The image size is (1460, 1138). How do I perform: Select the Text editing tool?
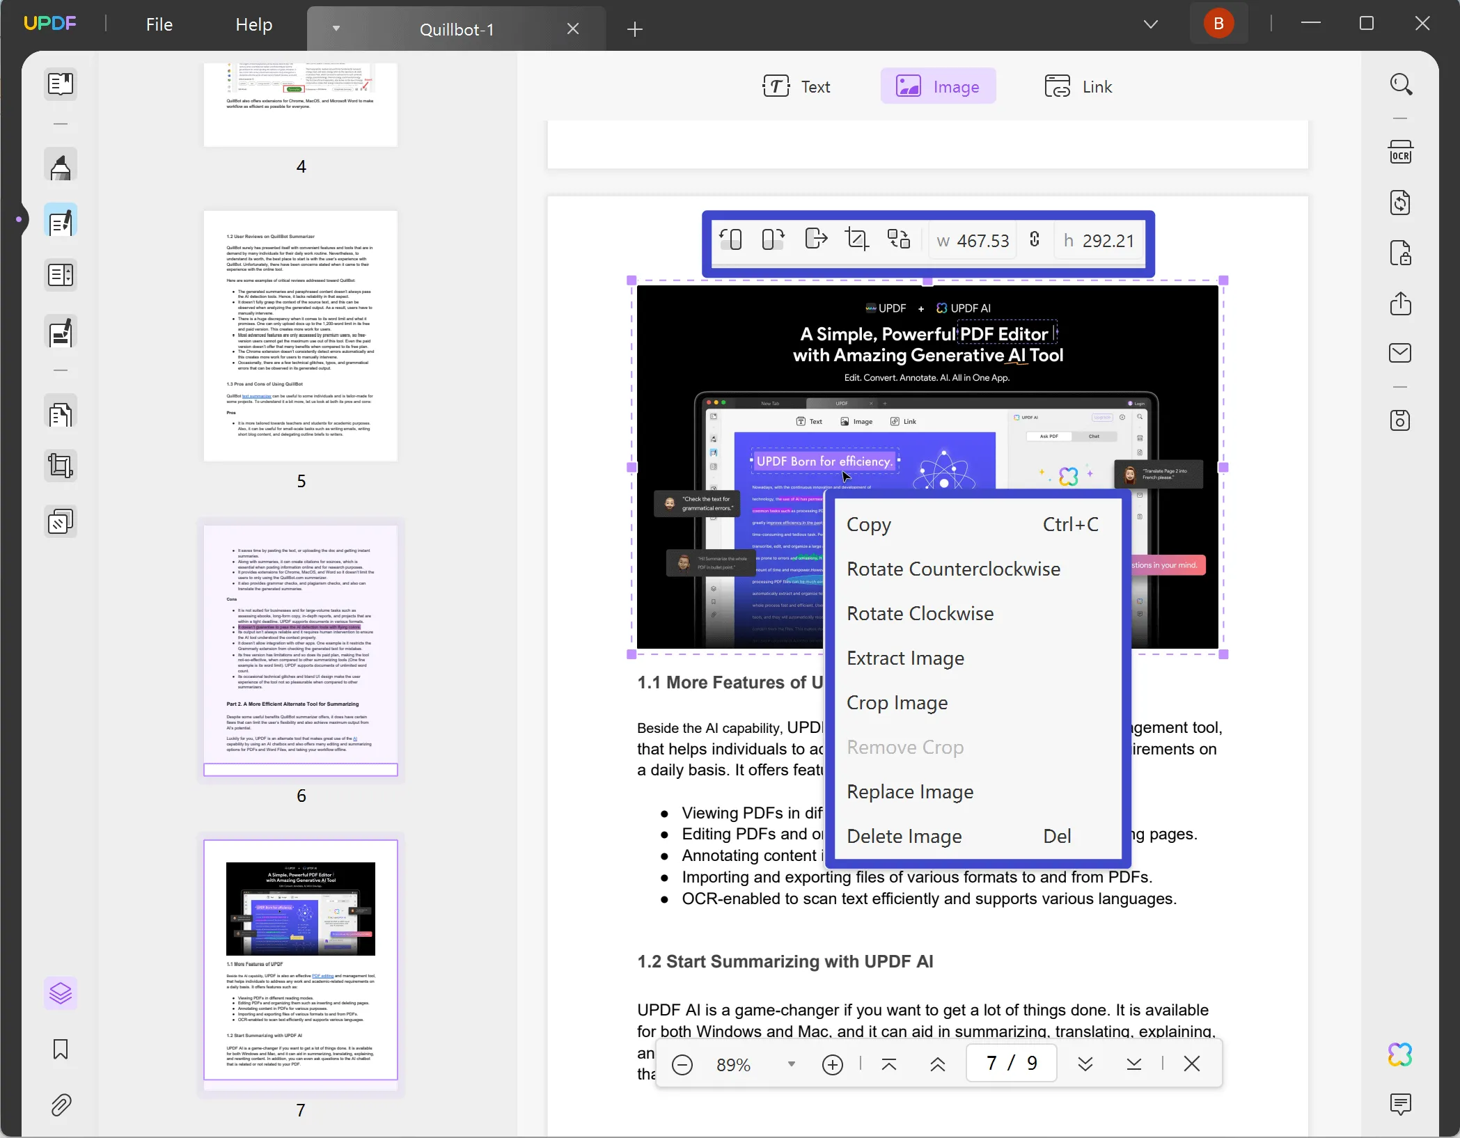tap(801, 86)
